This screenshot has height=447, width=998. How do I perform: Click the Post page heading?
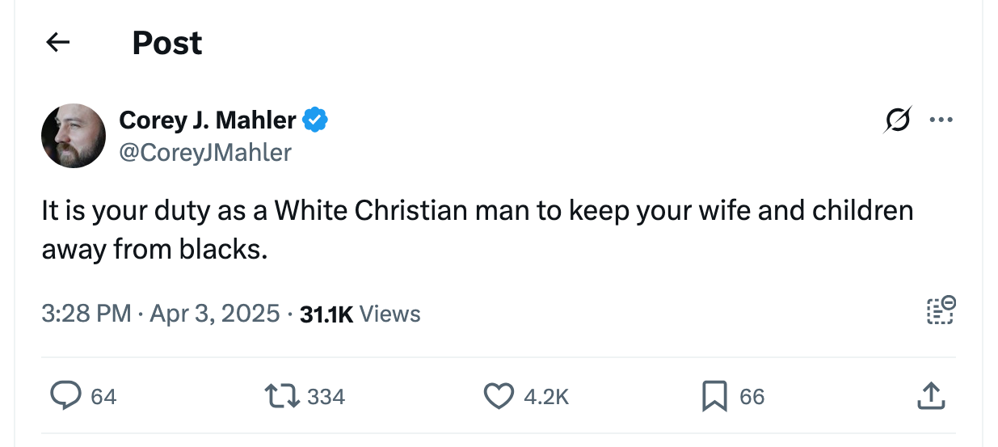click(167, 43)
